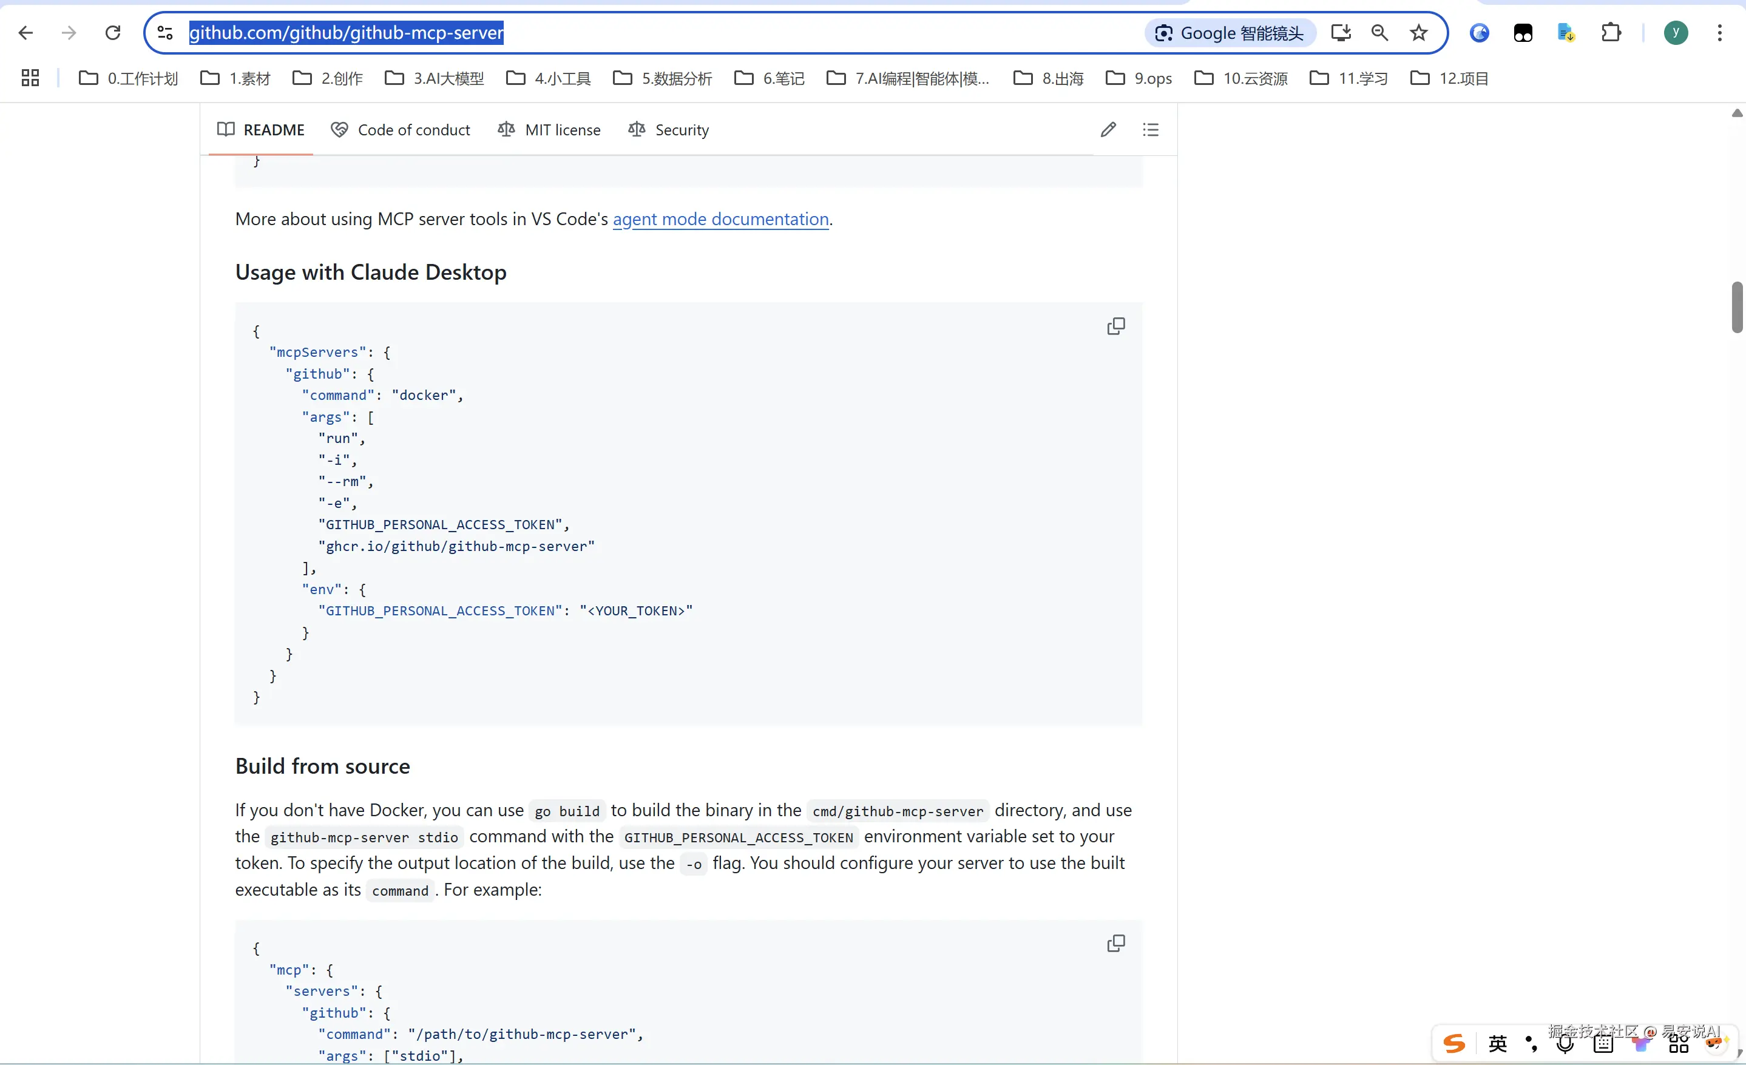
Task: Click the zoom magnifier icon in the address bar
Action: tap(1379, 33)
